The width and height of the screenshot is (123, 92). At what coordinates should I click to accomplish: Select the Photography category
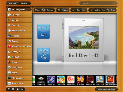[x=19, y=78]
